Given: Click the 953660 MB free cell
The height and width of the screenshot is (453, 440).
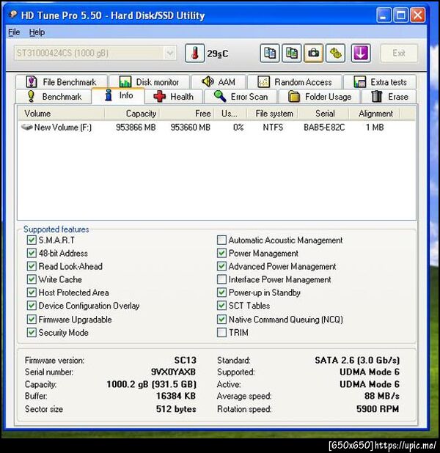Looking at the screenshot, I should (x=190, y=127).
